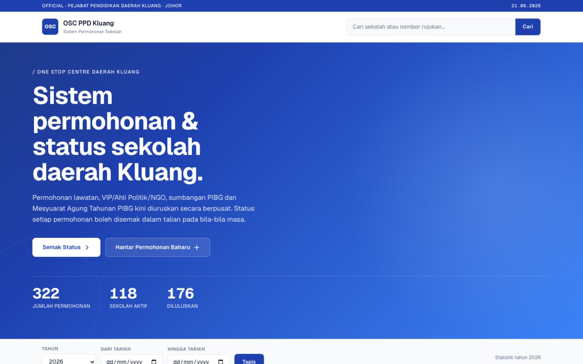Click the Semak Status button

point(67,247)
